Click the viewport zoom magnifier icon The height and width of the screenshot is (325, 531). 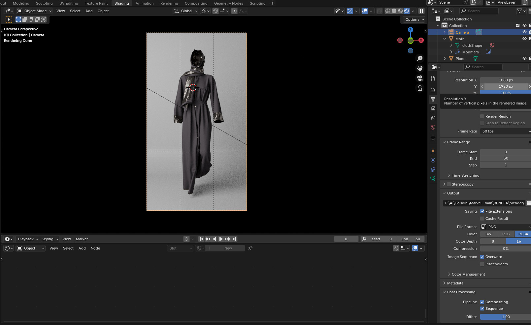(x=420, y=58)
